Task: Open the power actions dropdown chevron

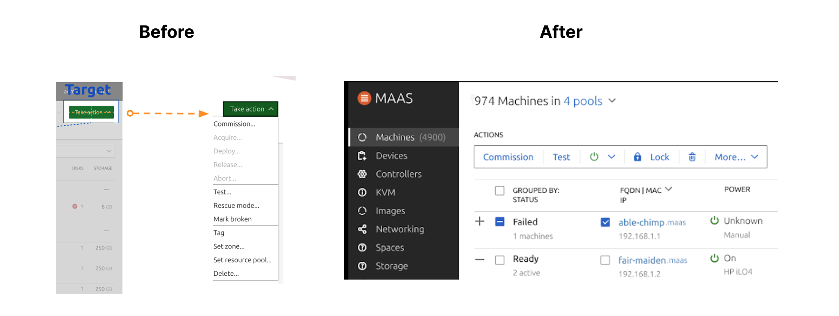Action: (612, 157)
